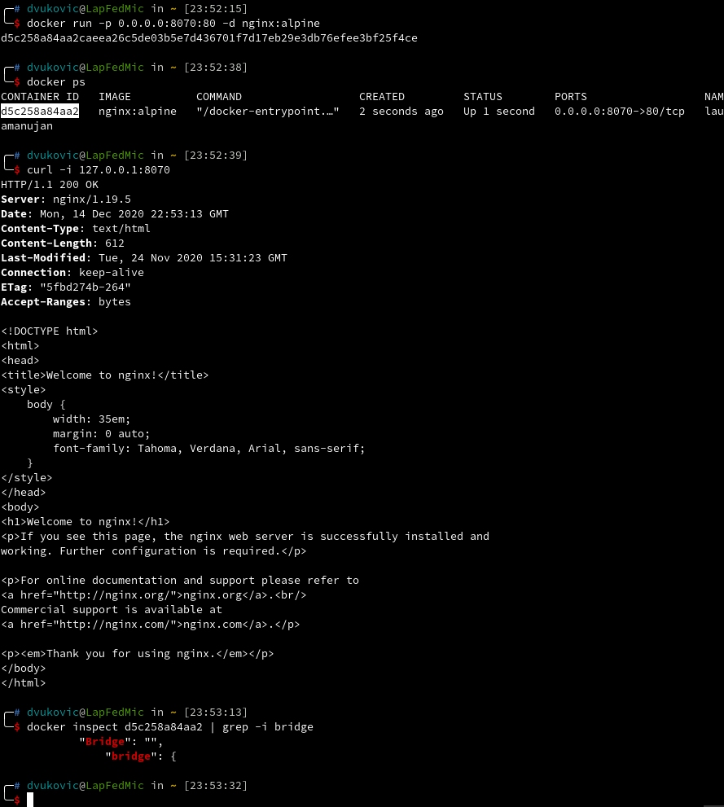724x807 pixels.
Task: Click the <title>Welcome to nginx!</title> line
Action: [x=105, y=375]
